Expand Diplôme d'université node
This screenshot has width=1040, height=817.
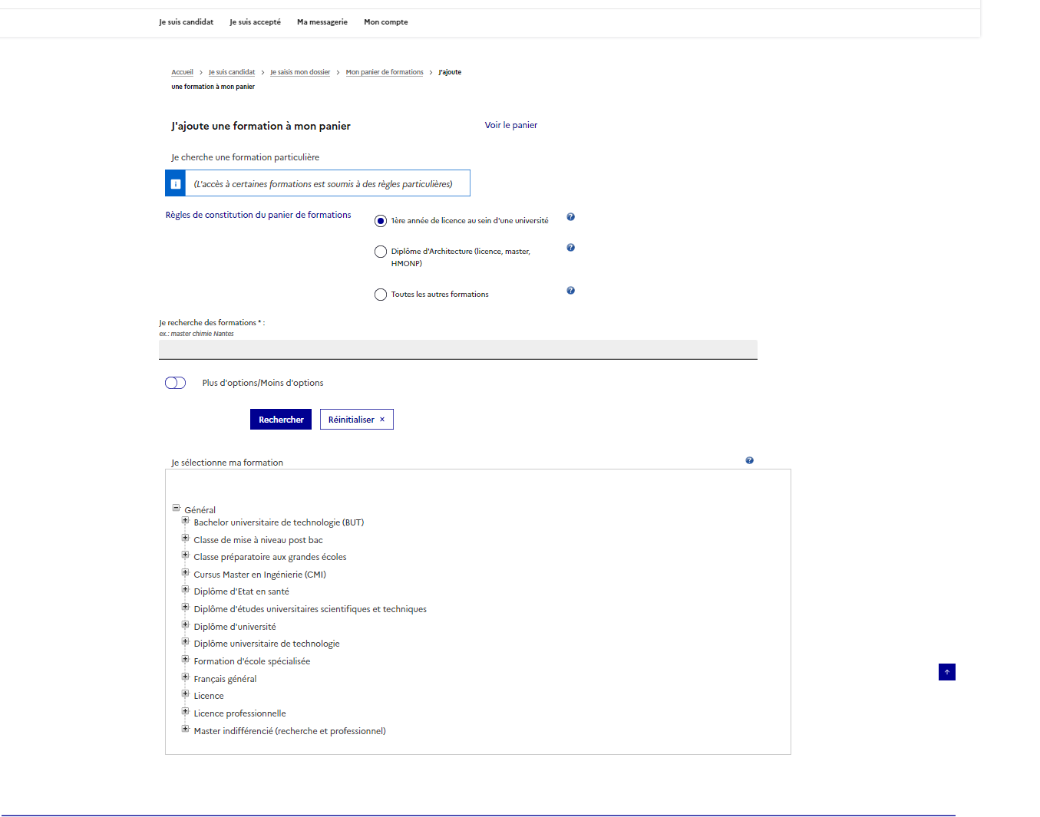point(185,624)
